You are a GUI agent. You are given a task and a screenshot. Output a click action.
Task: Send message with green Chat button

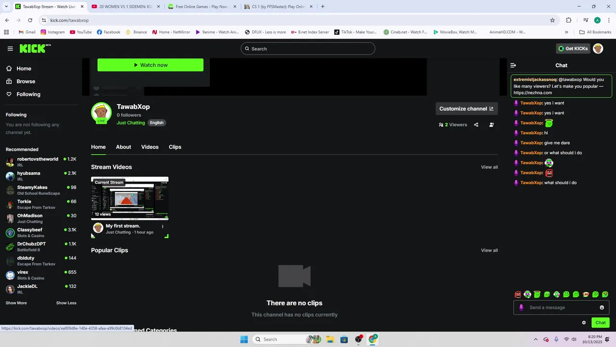point(601,323)
